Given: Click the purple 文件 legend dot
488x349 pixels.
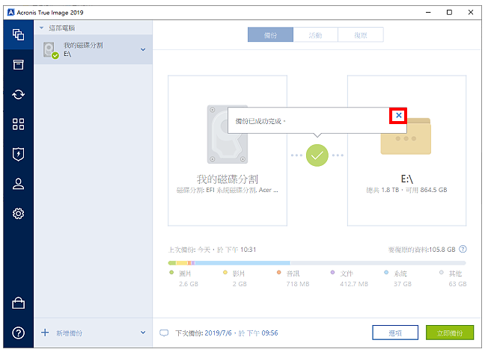Looking at the screenshot, I should pyautogui.click(x=332, y=273).
